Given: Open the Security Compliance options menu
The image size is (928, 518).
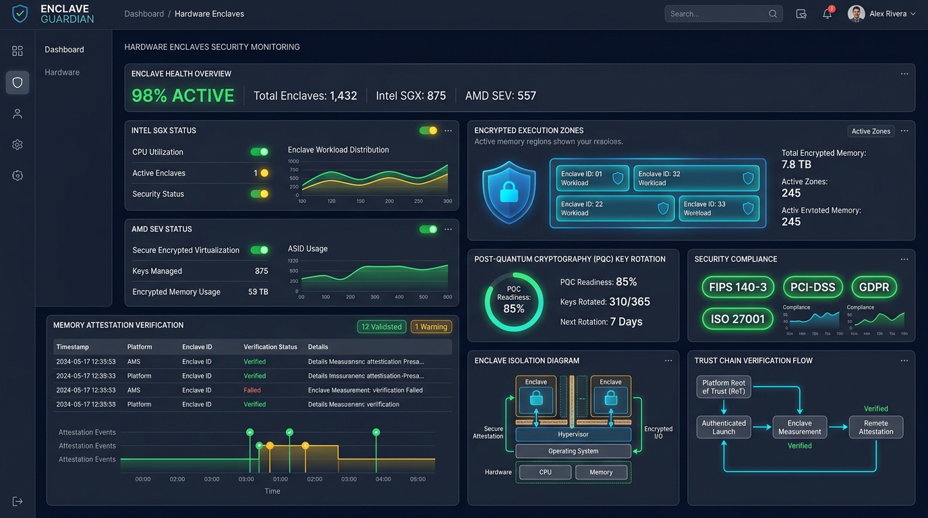Looking at the screenshot, I should (x=904, y=259).
